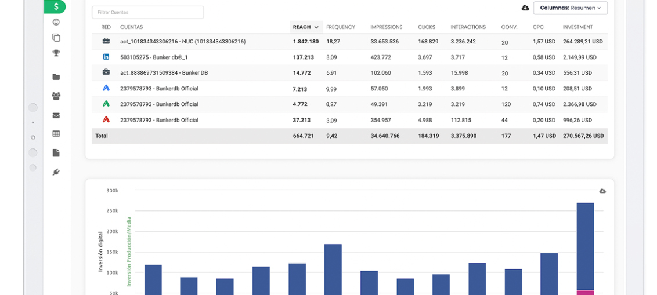Viewport: 657px width, 295px height.
Task: Click total reach 664.721
Action: pyautogui.click(x=304, y=136)
